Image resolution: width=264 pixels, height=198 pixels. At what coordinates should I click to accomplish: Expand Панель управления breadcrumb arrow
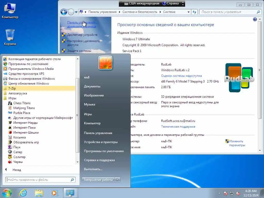119,12
